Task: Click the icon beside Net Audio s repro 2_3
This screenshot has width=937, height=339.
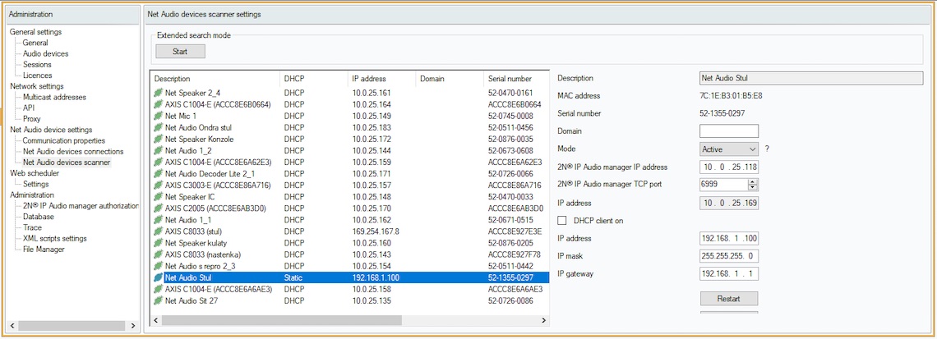Action: click(159, 266)
